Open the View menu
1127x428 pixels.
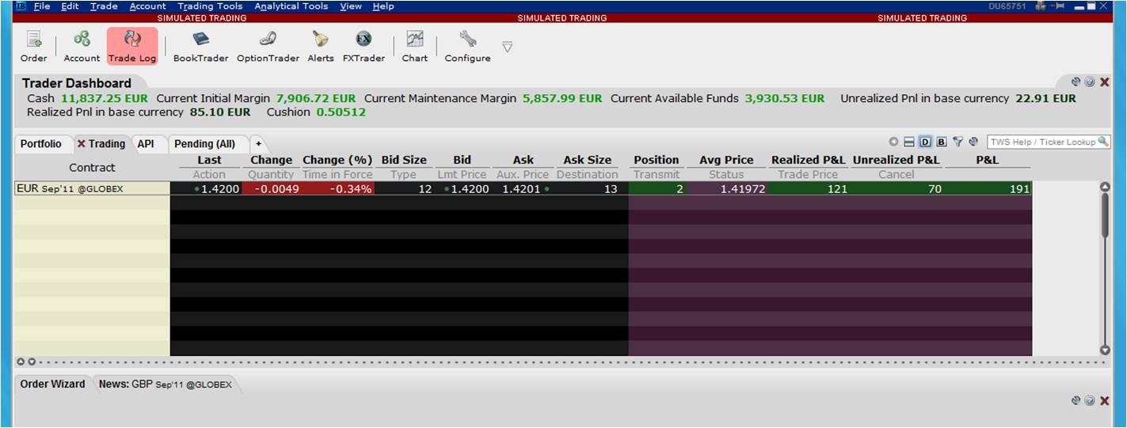coord(351,6)
